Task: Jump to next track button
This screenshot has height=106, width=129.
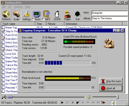Action: 98,102
